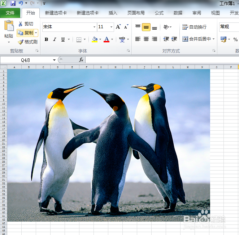
Task: Align text left
Action: pyautogui.click(x=138, y=39)
